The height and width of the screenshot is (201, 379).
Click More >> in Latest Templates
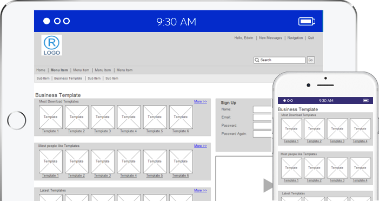tap(201, 190)
